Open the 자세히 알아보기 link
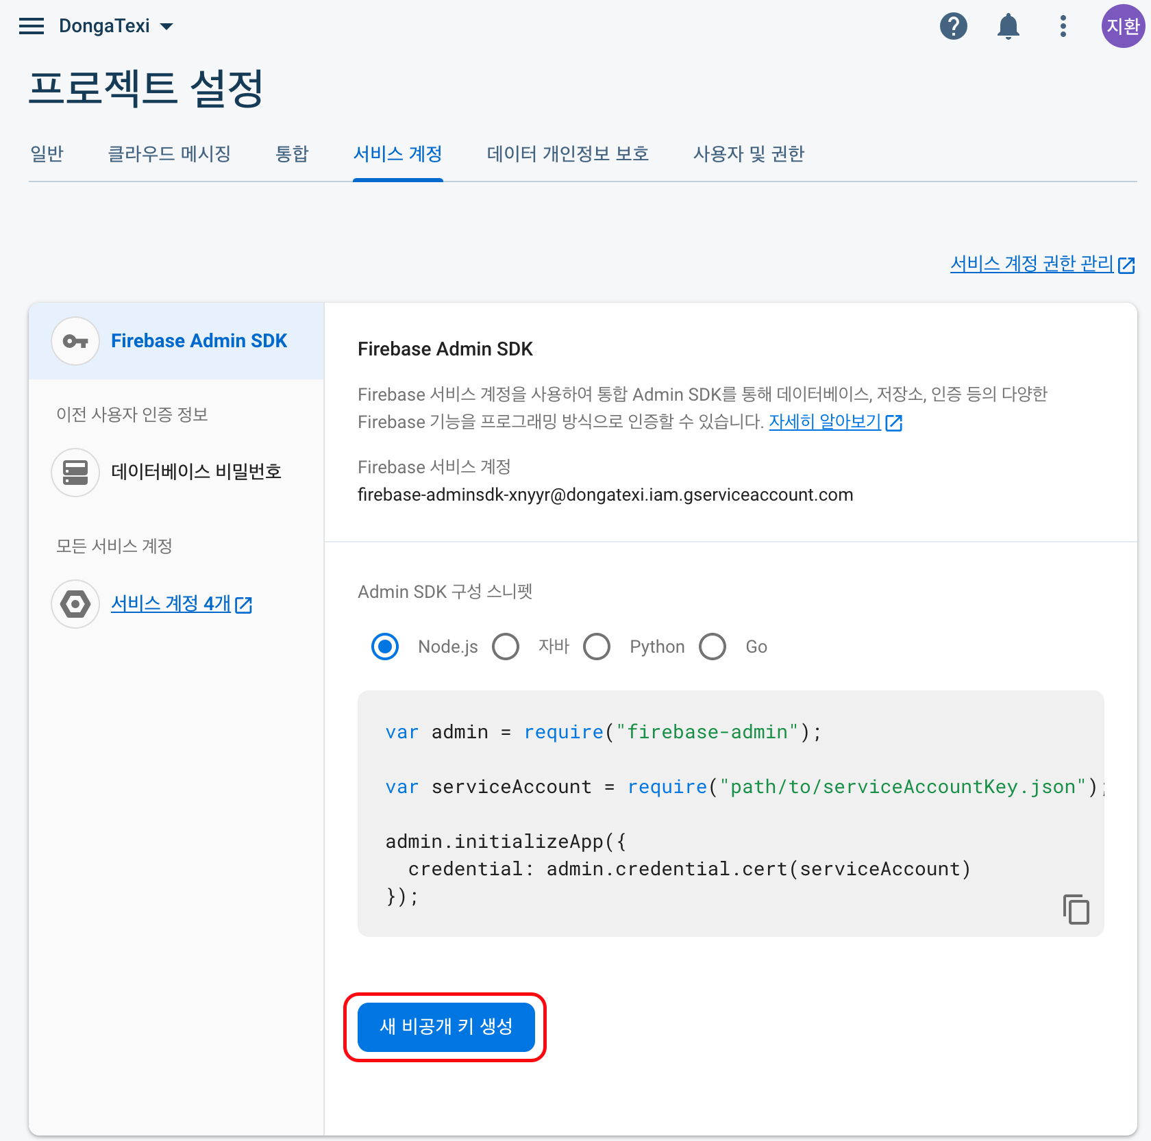Image resolution: width=1151 pixels, height=1141 pixels. click(x=836, y=422)
